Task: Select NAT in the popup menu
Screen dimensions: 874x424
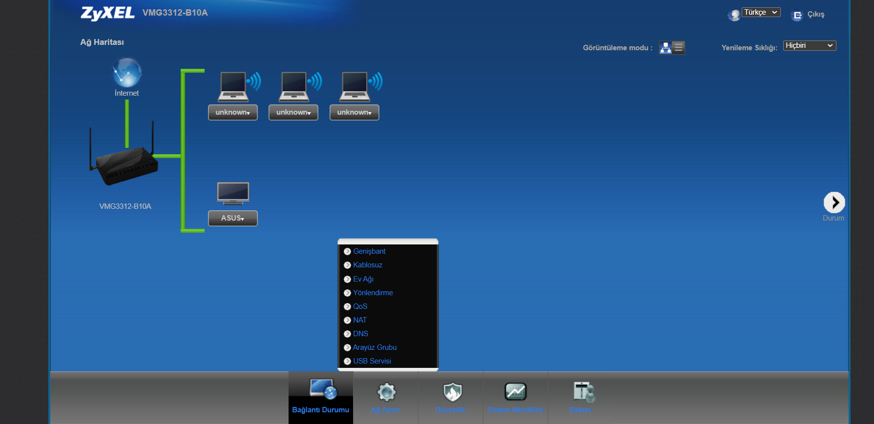Action: [360, 320]
